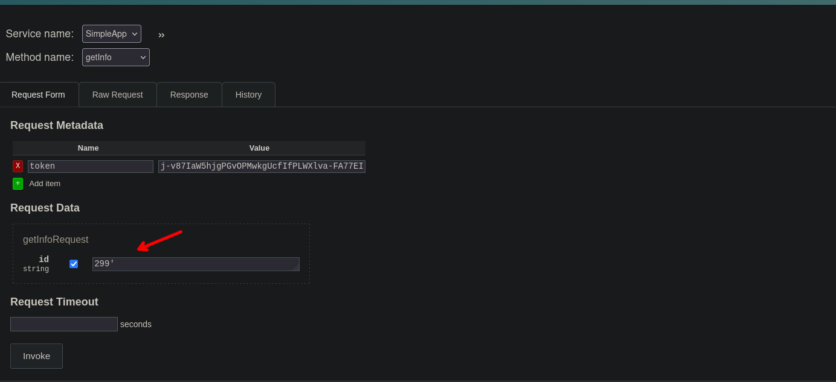836x382 pixels.
Task: Focus the id string text field
Action: click(192, 264)
